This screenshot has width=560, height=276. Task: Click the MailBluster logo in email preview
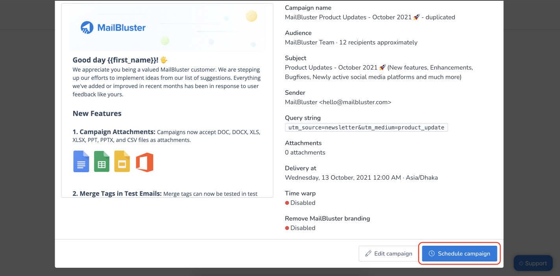pos(113,28)
